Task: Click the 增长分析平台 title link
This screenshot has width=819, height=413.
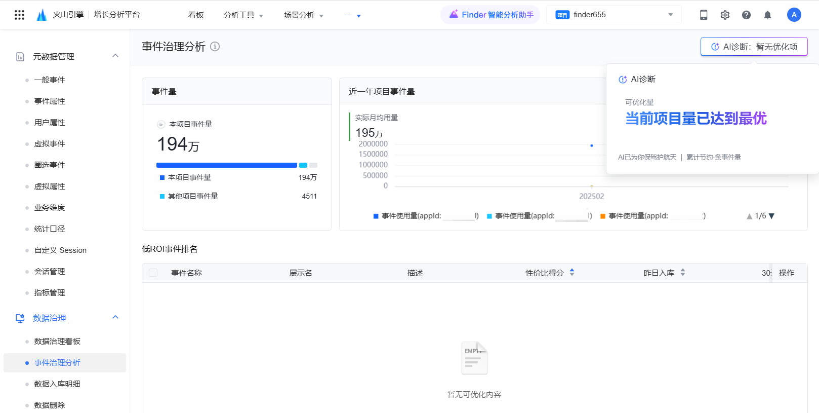Action: pyautogui.click(x=117, y=15)
